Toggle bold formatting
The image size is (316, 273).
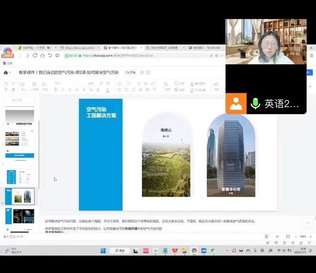coord(55,90)
